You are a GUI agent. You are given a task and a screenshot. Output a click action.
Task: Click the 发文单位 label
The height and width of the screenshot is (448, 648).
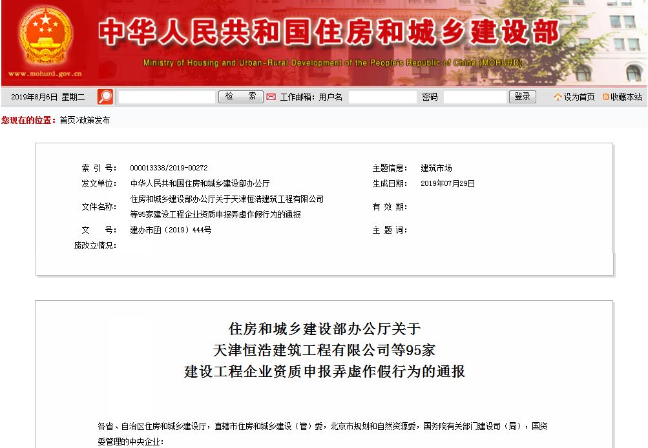pos(99,183)
